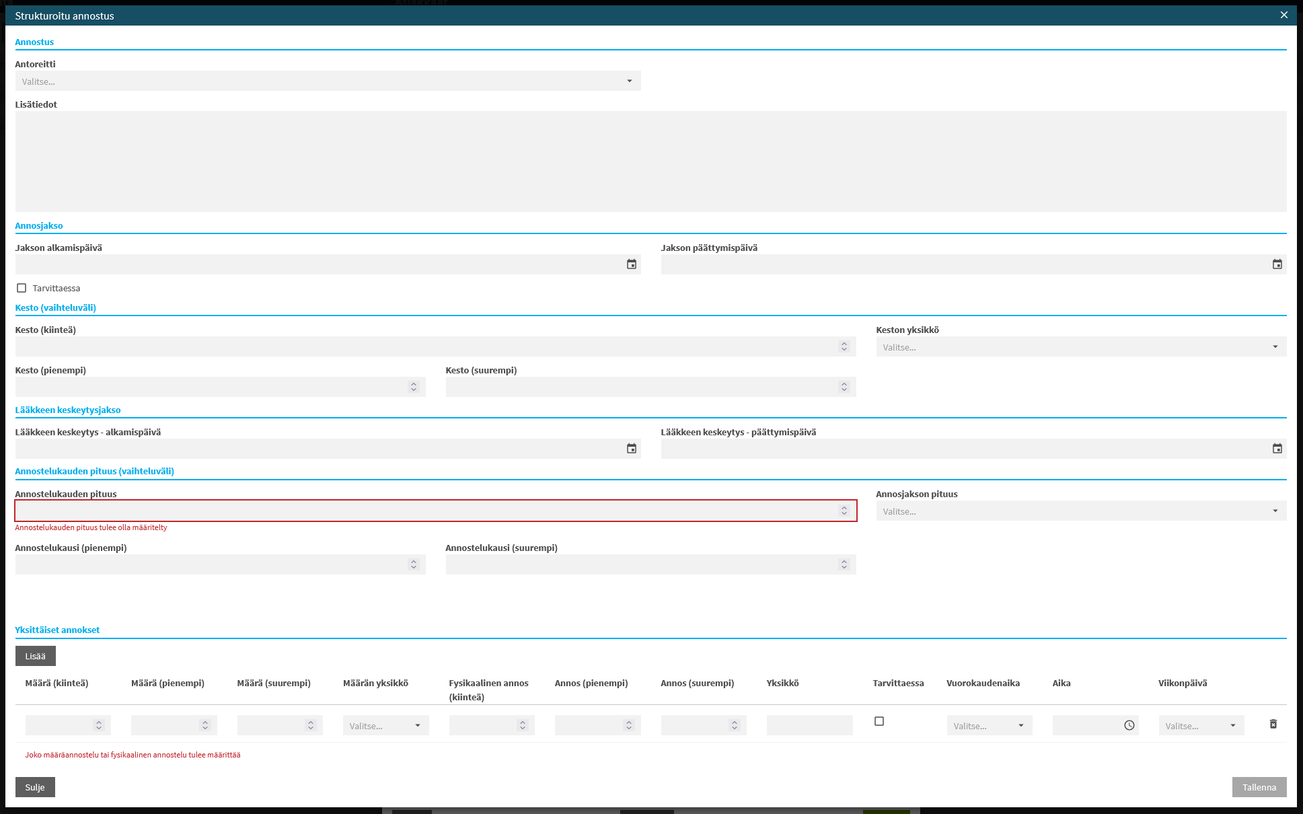Open calendar for Lääkkeen keskeytys alkamispäivä
This screenshot has width=1303, height=814.
pos(631,449)
